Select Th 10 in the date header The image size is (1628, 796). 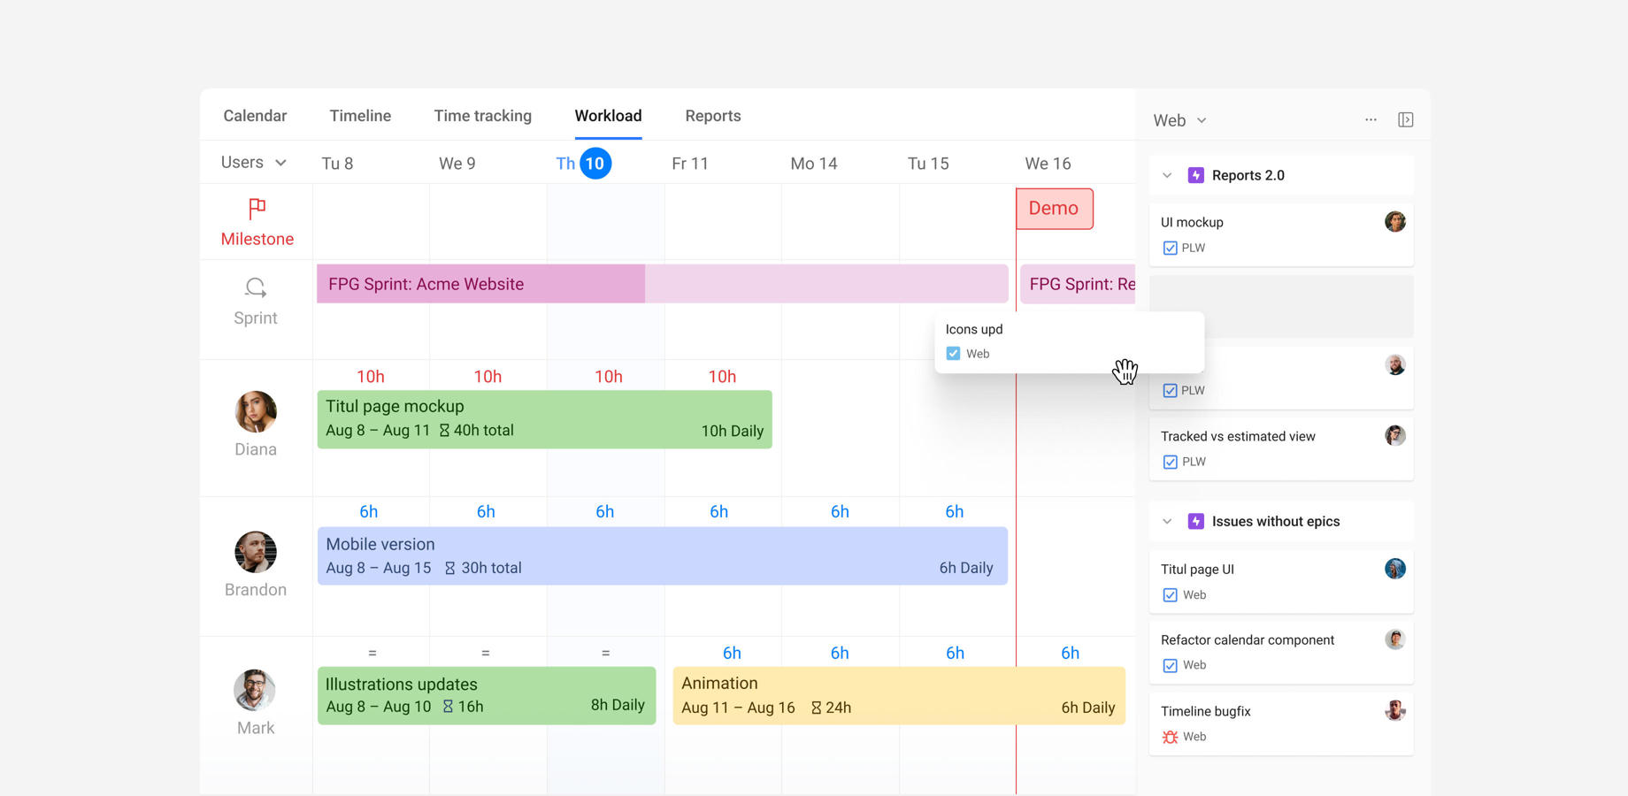pyautogui.click(x=582, y=163)
